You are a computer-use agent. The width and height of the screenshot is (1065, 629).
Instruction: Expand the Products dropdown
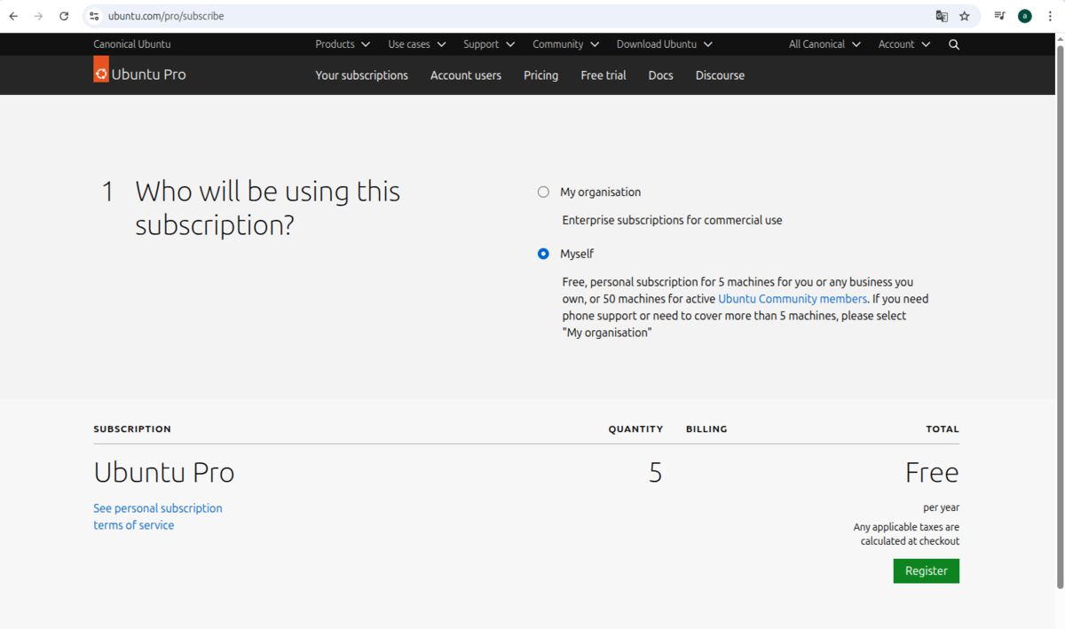pos(343,44)
